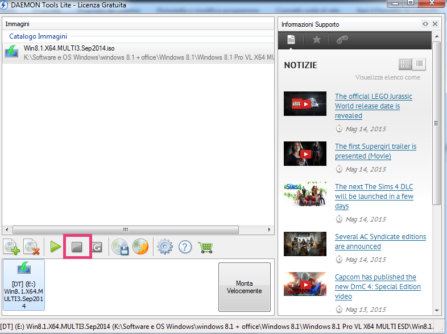Switch news to compact list view

coord(419,64)
